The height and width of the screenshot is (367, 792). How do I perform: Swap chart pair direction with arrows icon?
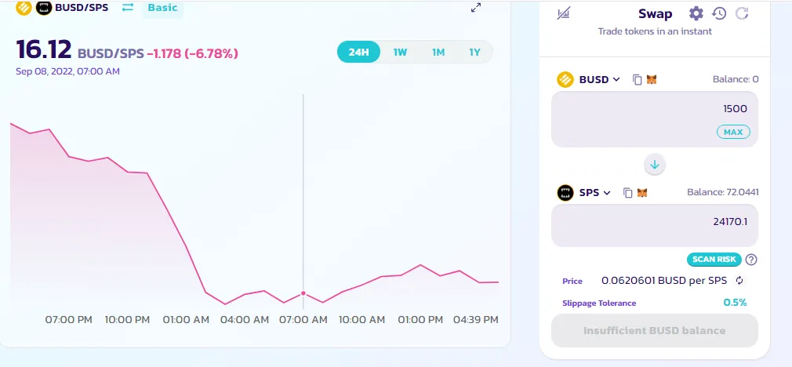(128, 8)
